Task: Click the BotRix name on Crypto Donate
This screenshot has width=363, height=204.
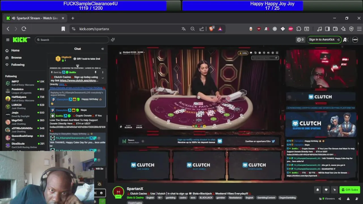Action: (60, 116)
